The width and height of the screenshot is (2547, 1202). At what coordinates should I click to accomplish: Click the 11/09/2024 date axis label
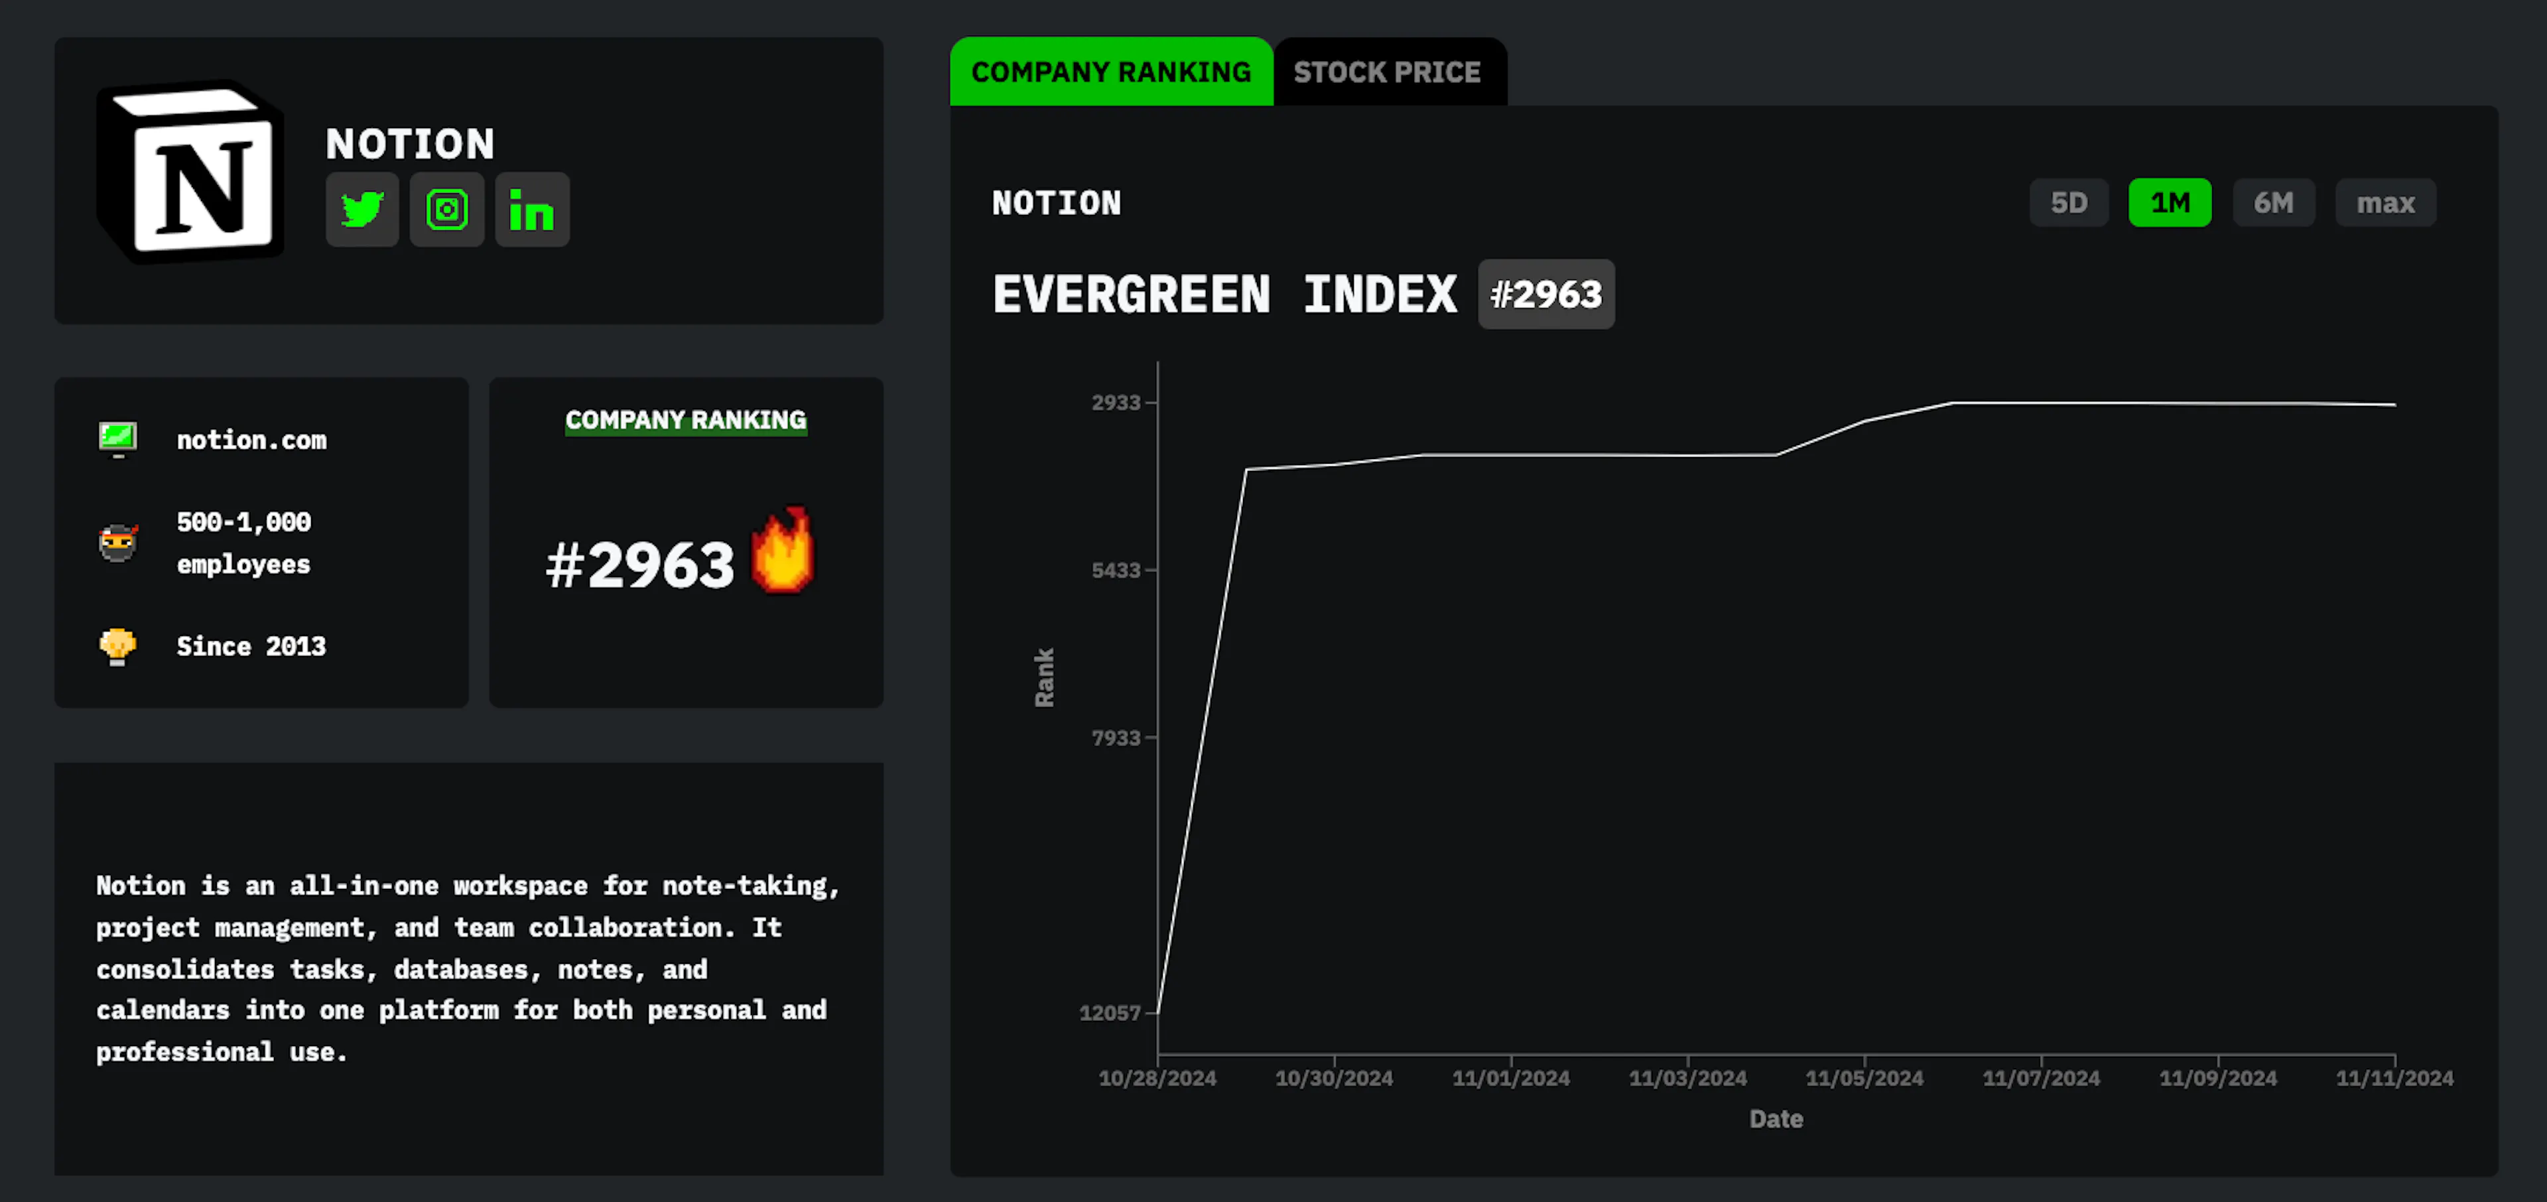2218,1079
